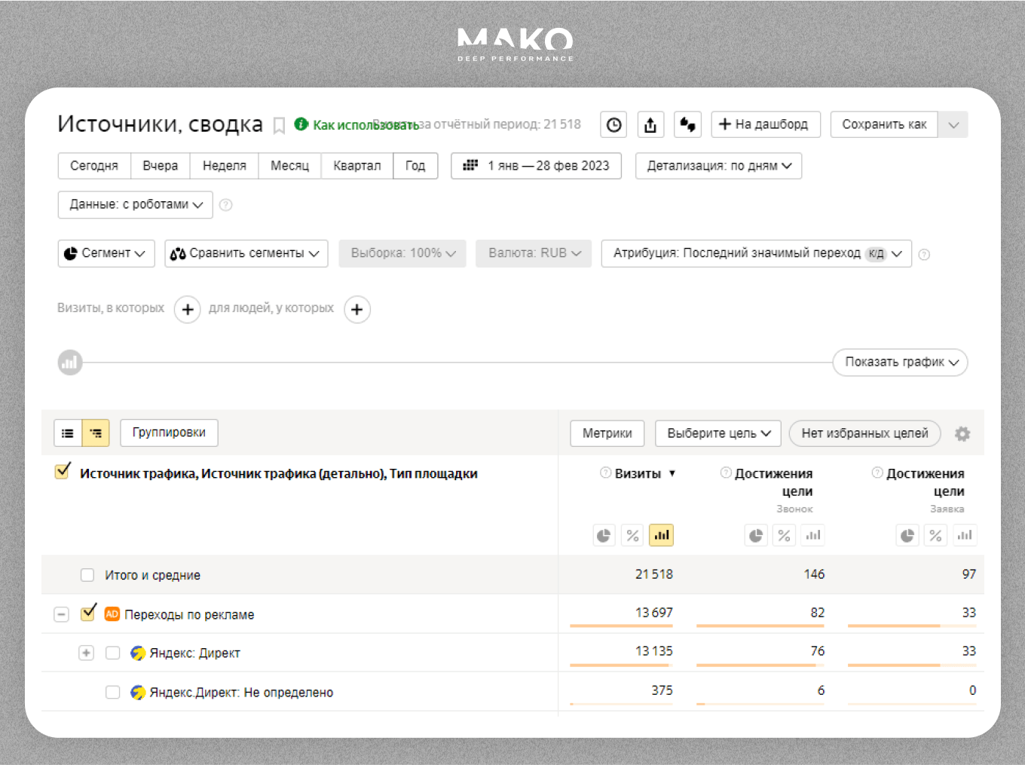Tick the Итого и средние checkbox
Image resolution: width=1025 pixels, height=765 pixels.
tap(87, 575)
